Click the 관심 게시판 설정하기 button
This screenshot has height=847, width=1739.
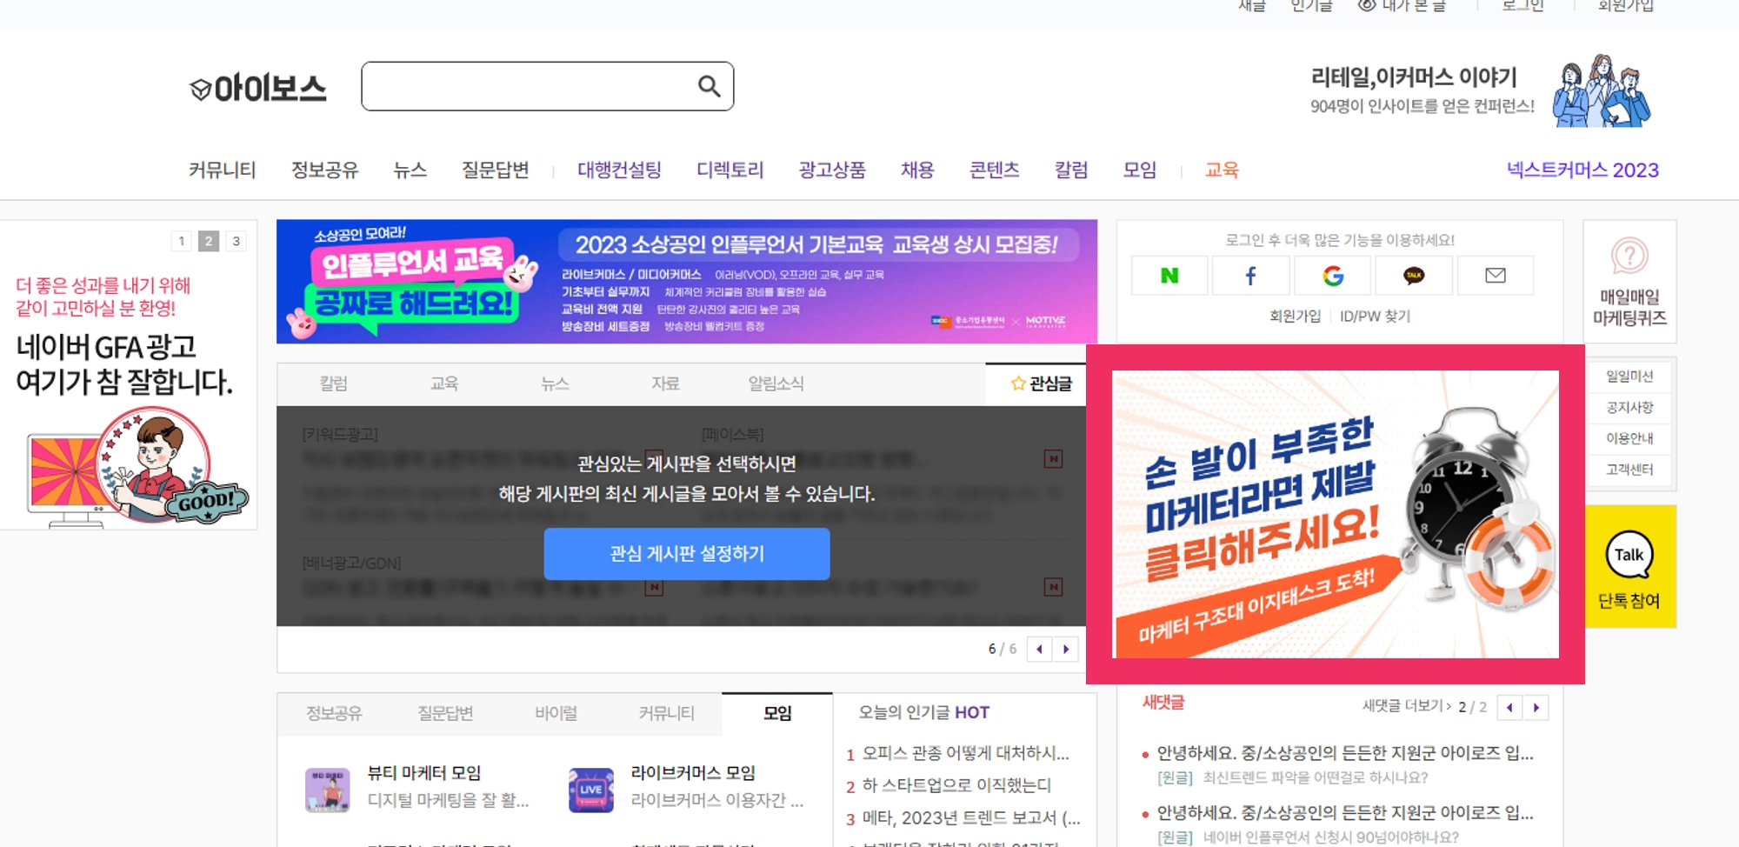coord(687,554)
